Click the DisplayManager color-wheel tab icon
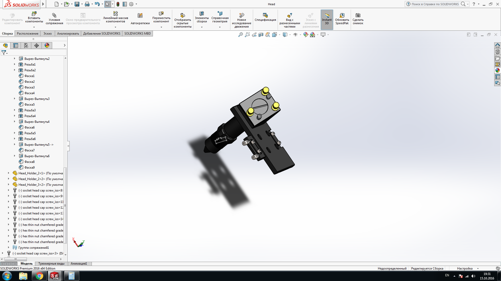Image resolution: width=501 pixels, height=281 pixels. pyautogui.click(x=47, y=46)
